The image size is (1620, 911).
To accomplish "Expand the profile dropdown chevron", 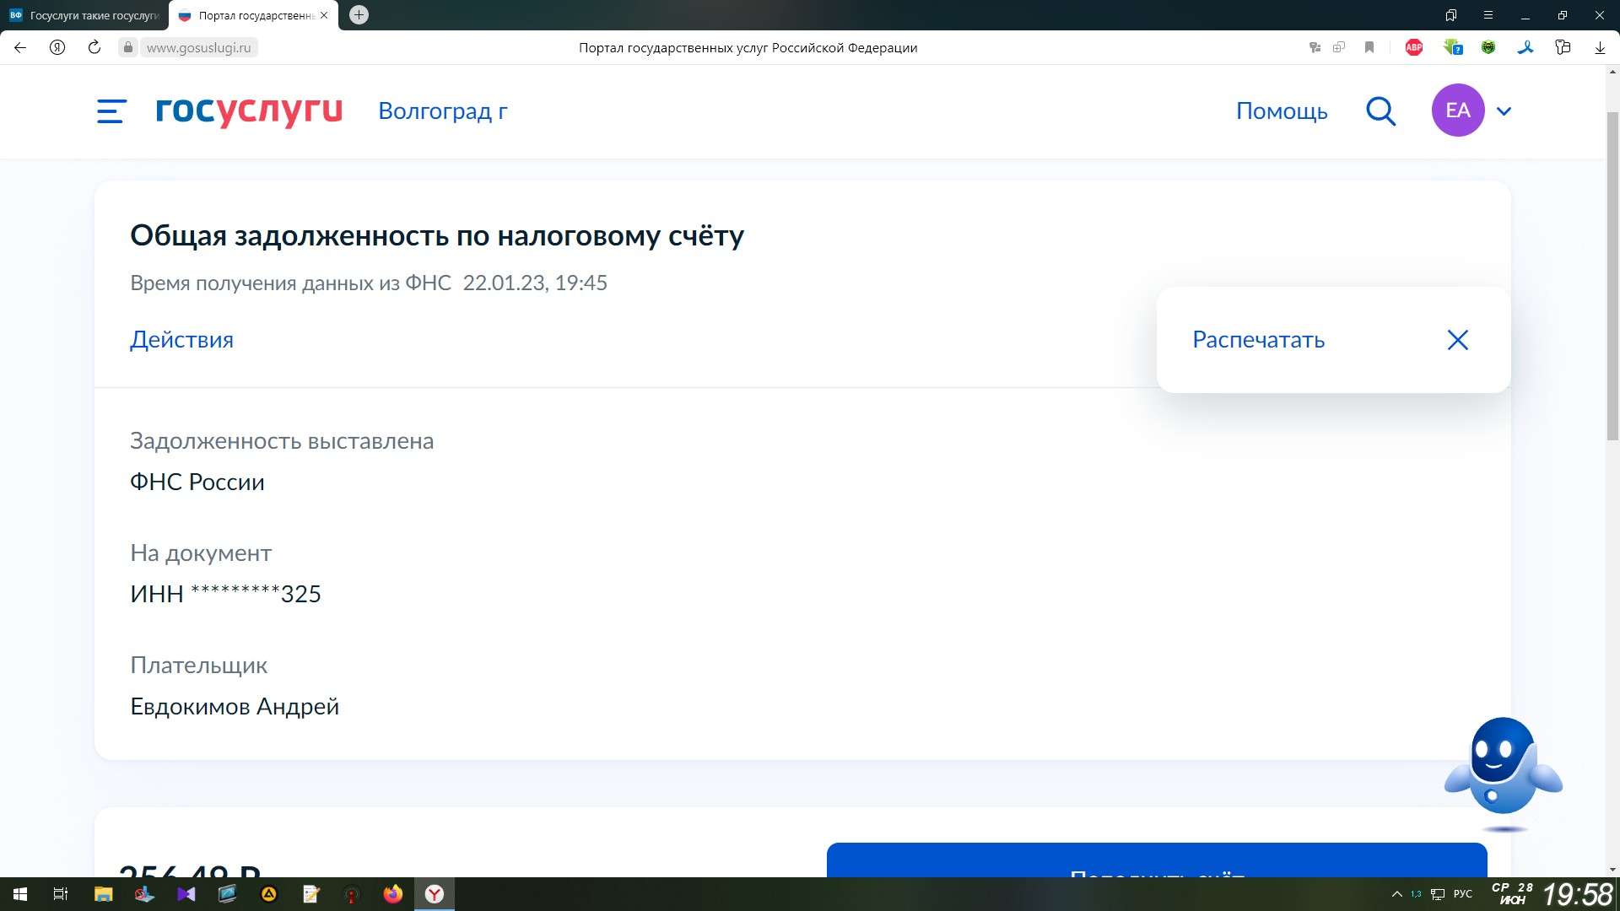I will [x=1504, y=111].
